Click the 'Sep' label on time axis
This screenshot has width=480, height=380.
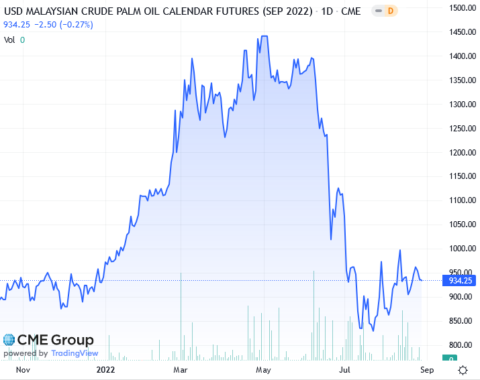pyautogui.click(x=427, y=369)
